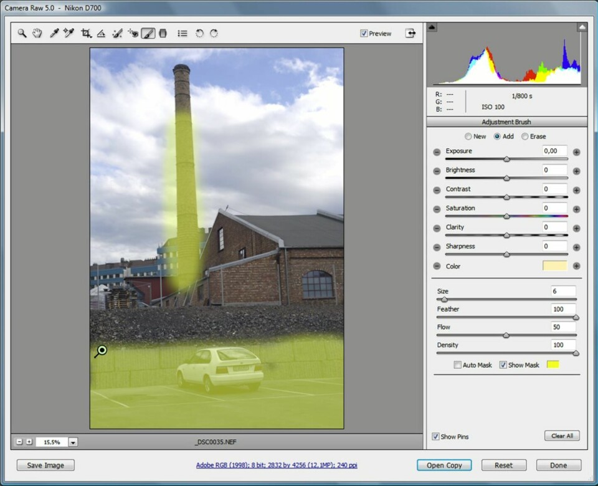The height and width of the screenshot is (486, 598).
Task: Increase Contrast with plus button
Action: 577,190
